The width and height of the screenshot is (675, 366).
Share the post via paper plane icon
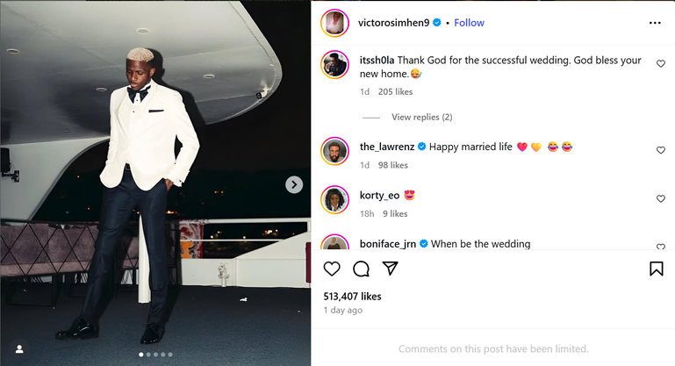tap(390, 269)
